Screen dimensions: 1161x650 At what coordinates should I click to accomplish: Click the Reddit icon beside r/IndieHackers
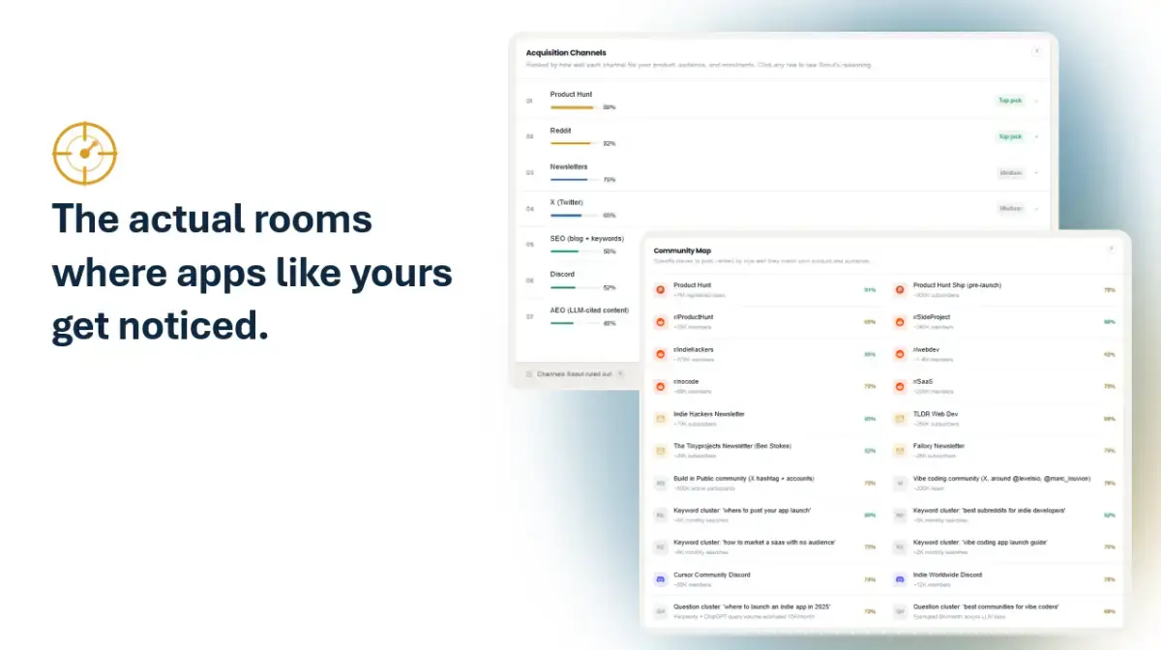click(x=661, y=354)
